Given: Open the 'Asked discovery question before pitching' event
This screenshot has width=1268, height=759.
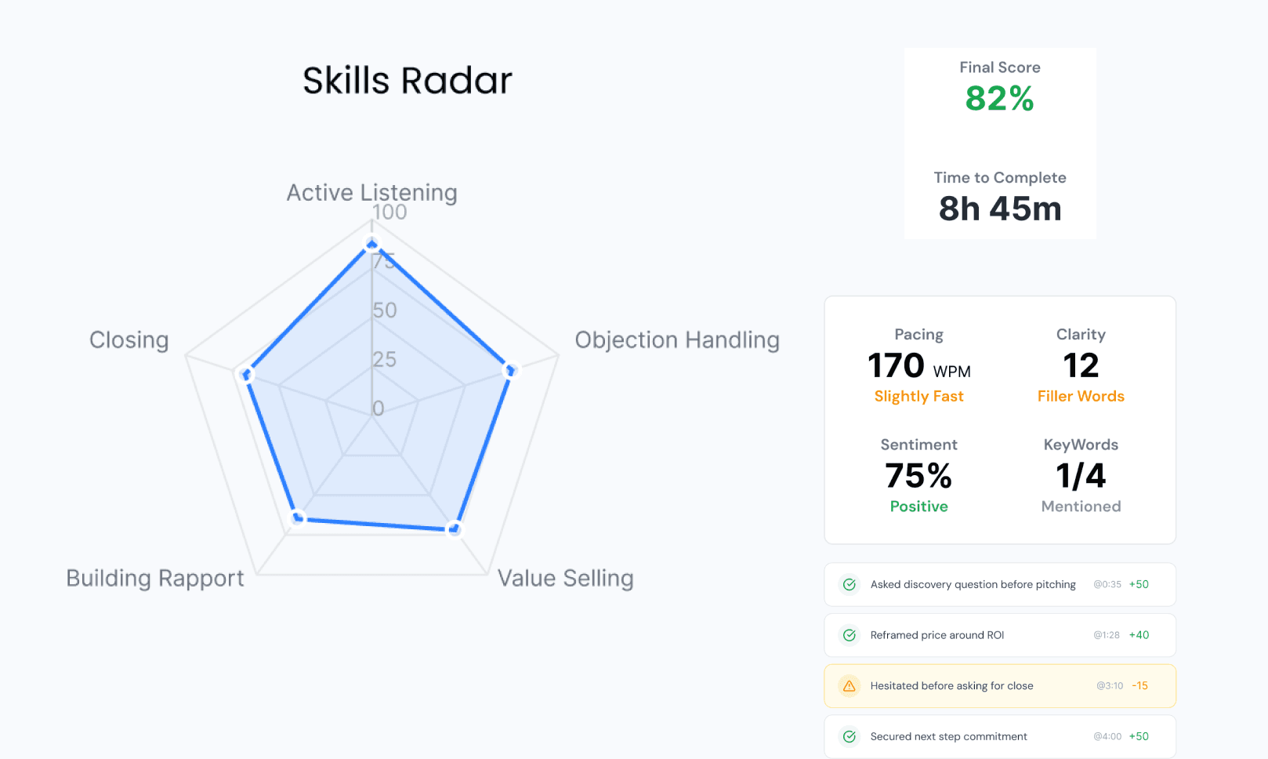Looking at the screenshot, I should coord(1000,584).
